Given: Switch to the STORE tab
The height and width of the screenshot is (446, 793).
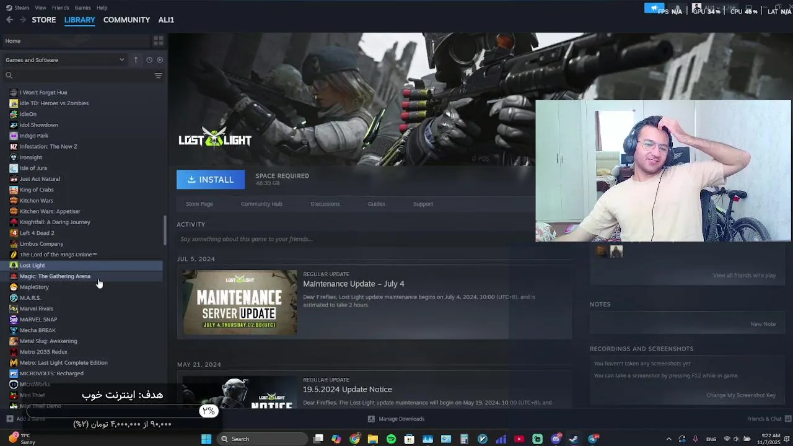Looking at the screenshot, I should [44, 20].
